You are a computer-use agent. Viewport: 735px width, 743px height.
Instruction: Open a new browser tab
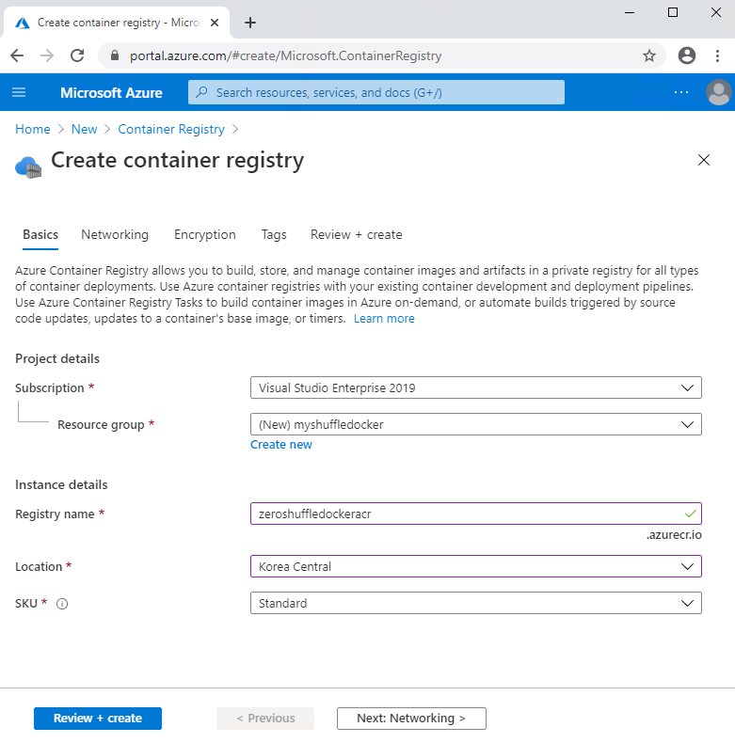tap(250, 23)
